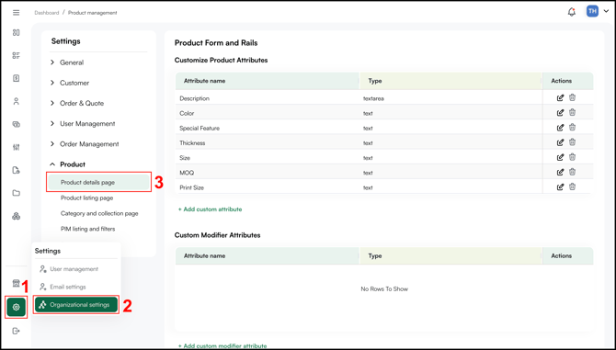Go to the Dashboard breadcrumb
The height and width of the screenshot is (350, 616).
46,13
